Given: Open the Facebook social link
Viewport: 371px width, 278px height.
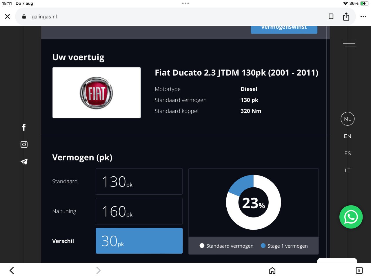Looking at the screenshot, I should pyautogui.click(x=24, y=127).
